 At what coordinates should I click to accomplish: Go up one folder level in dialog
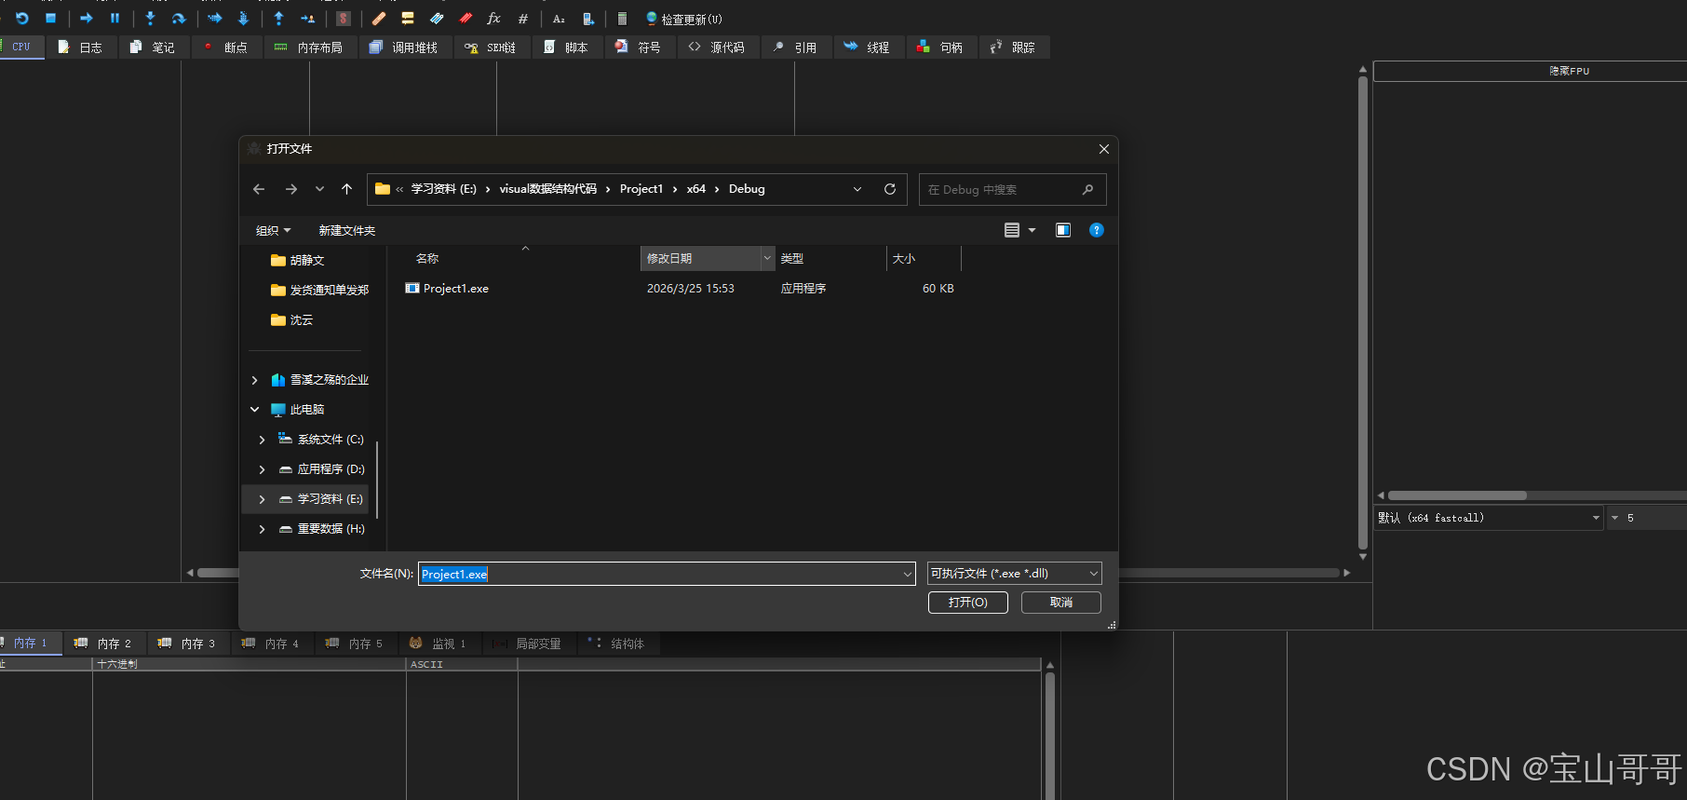pyautogui.click(x=346, y=189)
